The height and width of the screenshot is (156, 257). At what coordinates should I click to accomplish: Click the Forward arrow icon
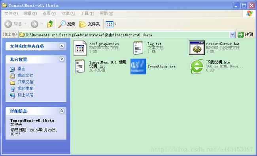pyautogui.click(x=34, y=24)
